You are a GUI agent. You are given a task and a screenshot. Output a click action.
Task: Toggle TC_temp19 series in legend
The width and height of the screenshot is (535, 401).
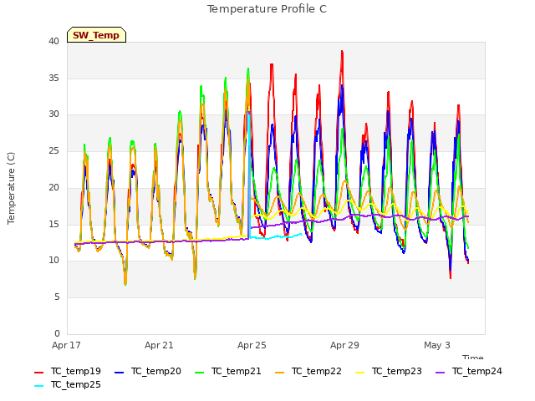pos(68,371)
